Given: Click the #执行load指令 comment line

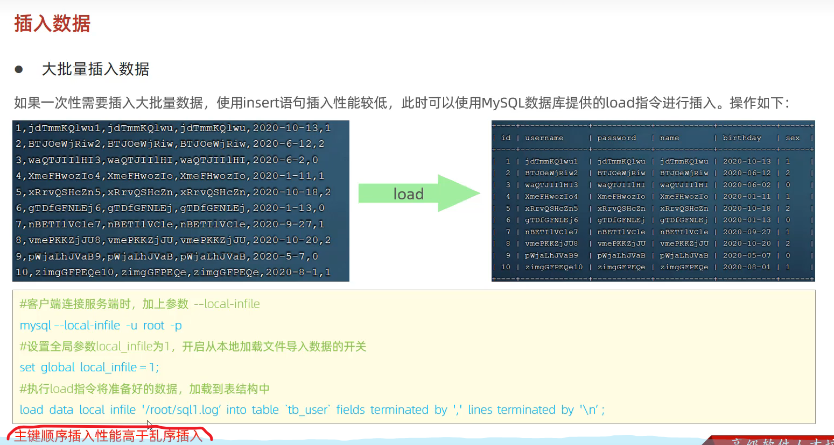Looking at the screenshot, I should pyautogui.click(x=144, y=389).
